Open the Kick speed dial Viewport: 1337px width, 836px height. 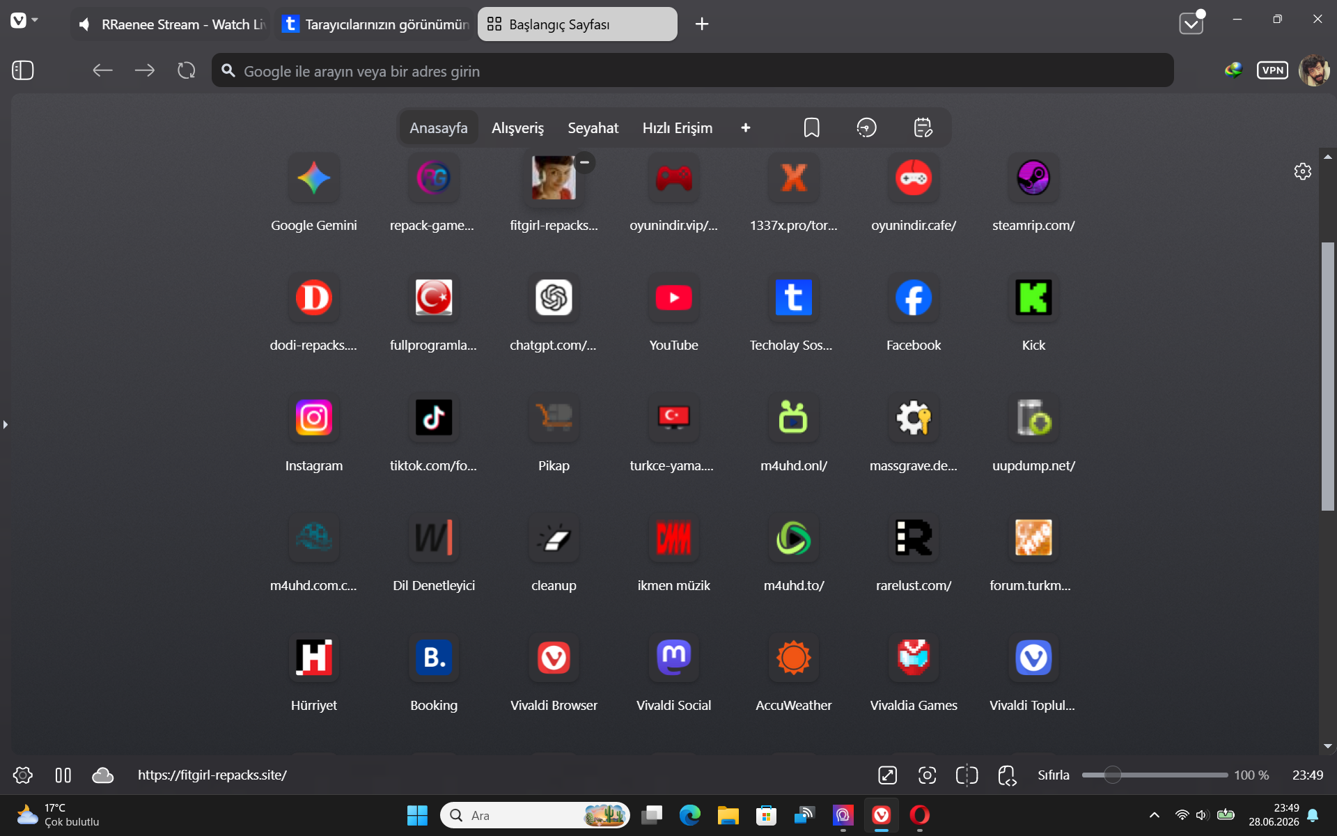[x=1033, y=298]
